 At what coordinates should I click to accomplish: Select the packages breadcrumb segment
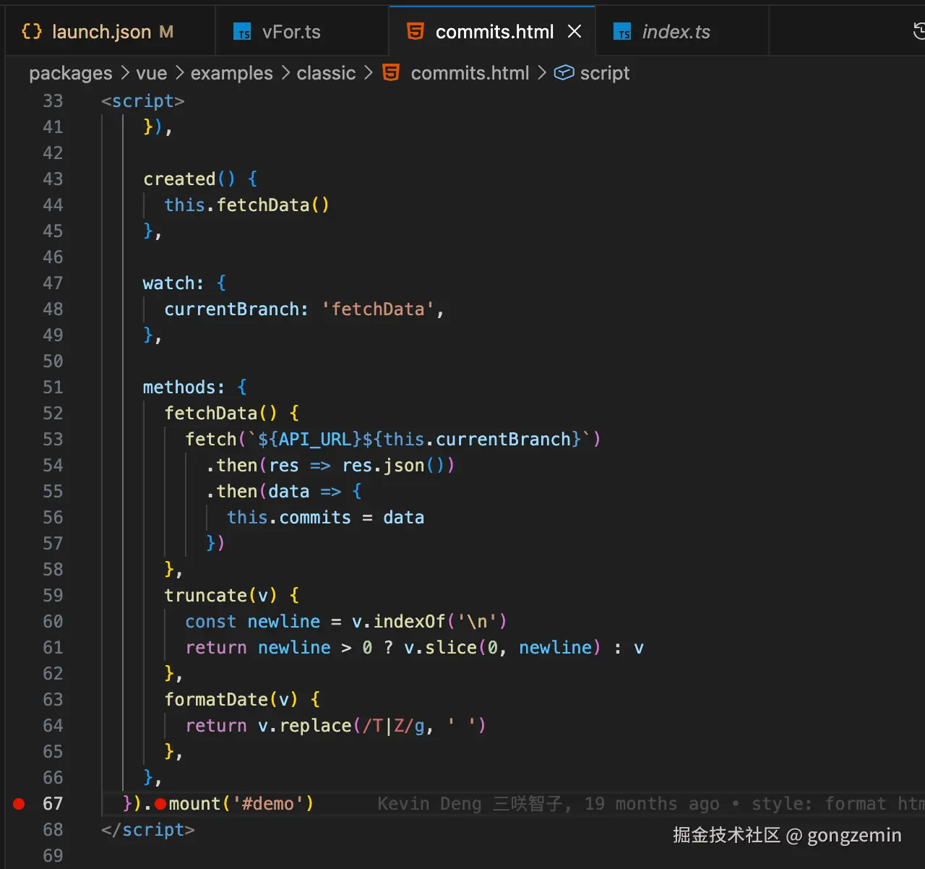pyautogui.click(x=71, y=73)
